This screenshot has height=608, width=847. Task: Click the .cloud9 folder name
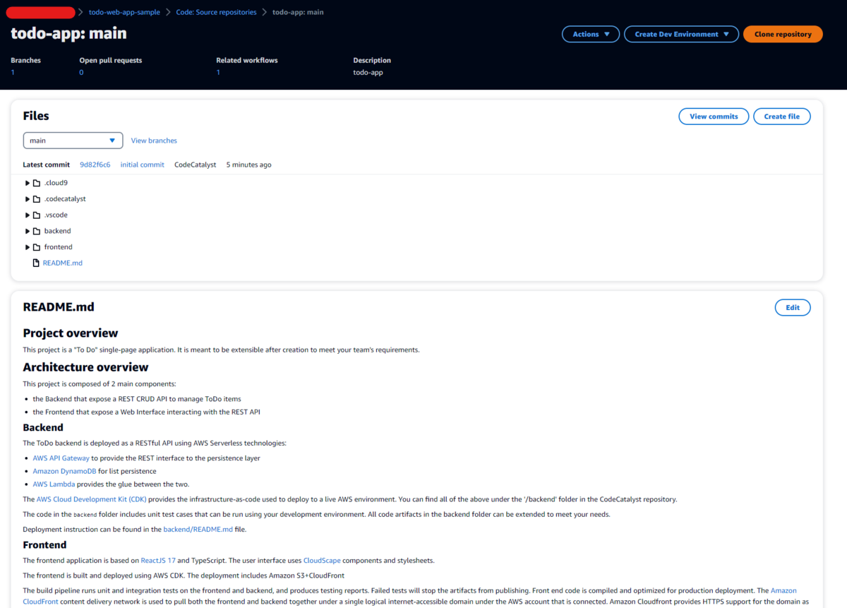click(56, 183)
